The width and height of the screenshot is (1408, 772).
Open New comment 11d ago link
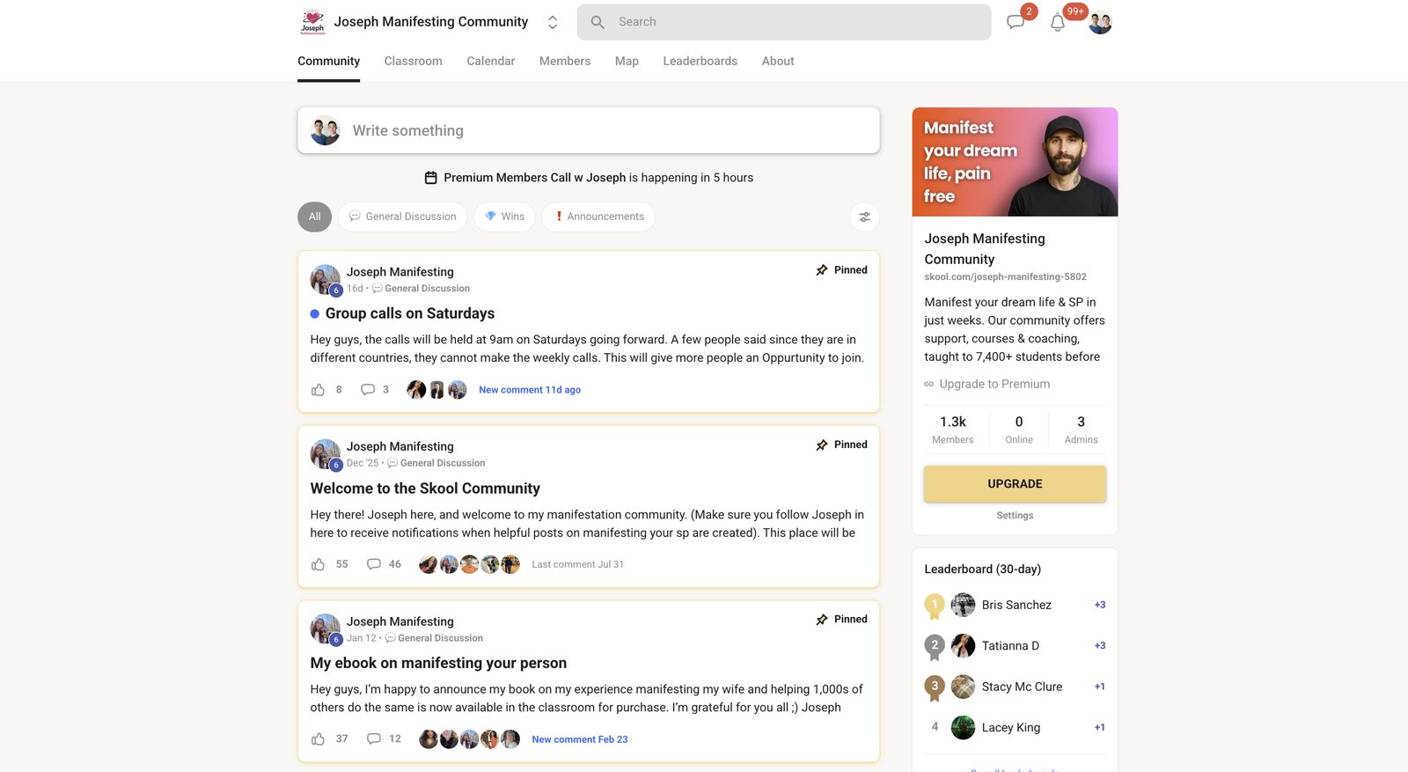[x=530, y=390]
